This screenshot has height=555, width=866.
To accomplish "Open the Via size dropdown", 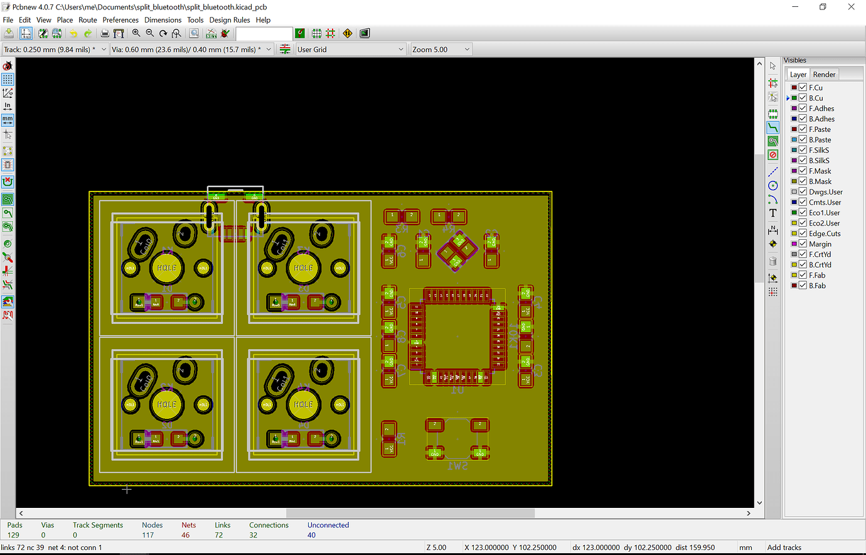I will (269, 49).
